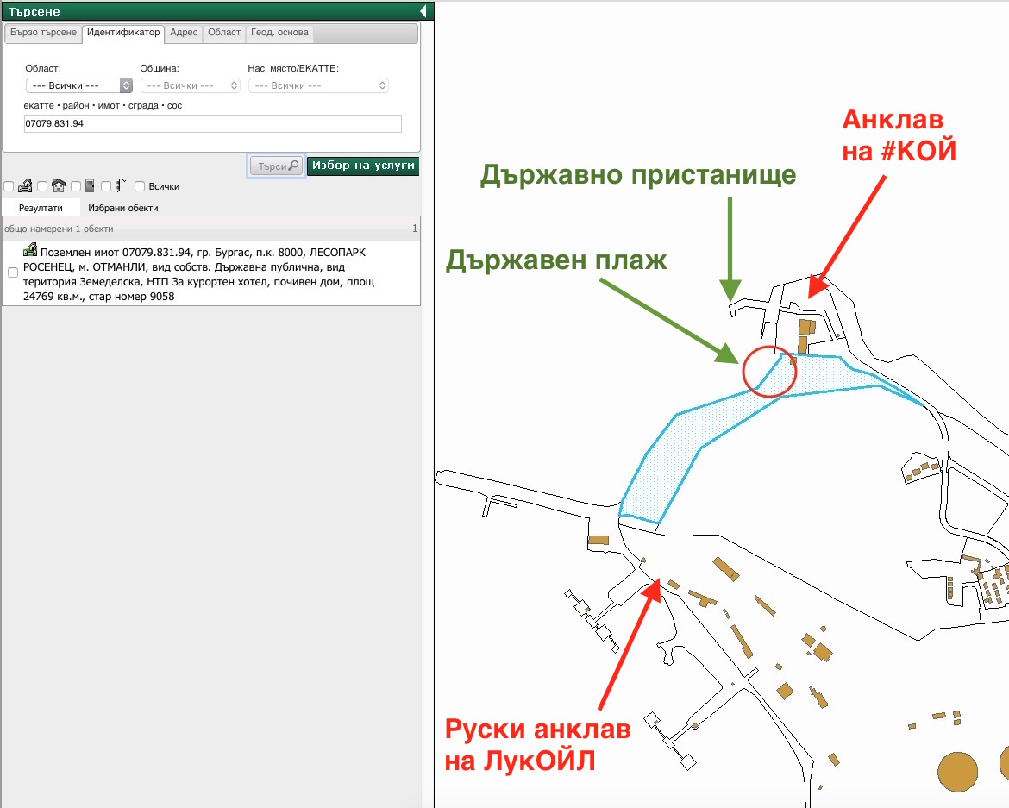Open the Област dropdown
The height and width of the screenshot is (808, 1009).
coord(78,85)
